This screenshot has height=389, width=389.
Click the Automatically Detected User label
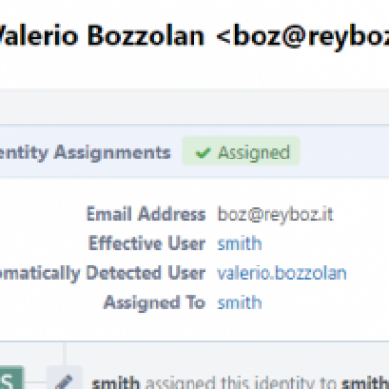(x=103, y=273)
